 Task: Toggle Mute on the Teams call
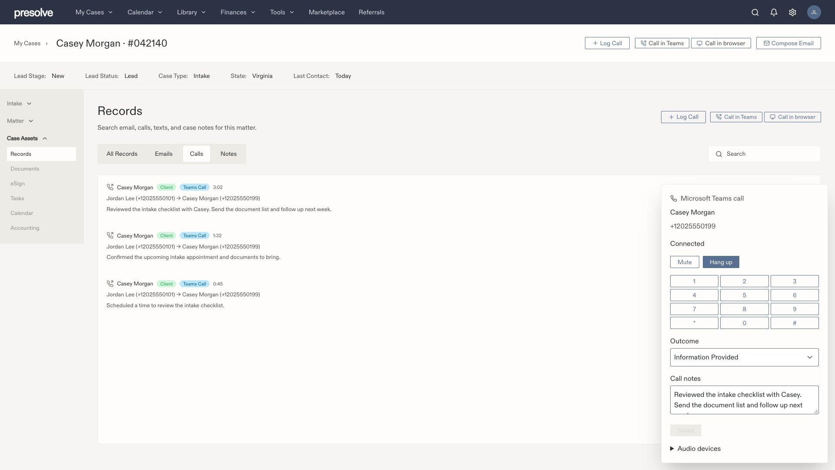pyautogui.click(x=685, y=262)
